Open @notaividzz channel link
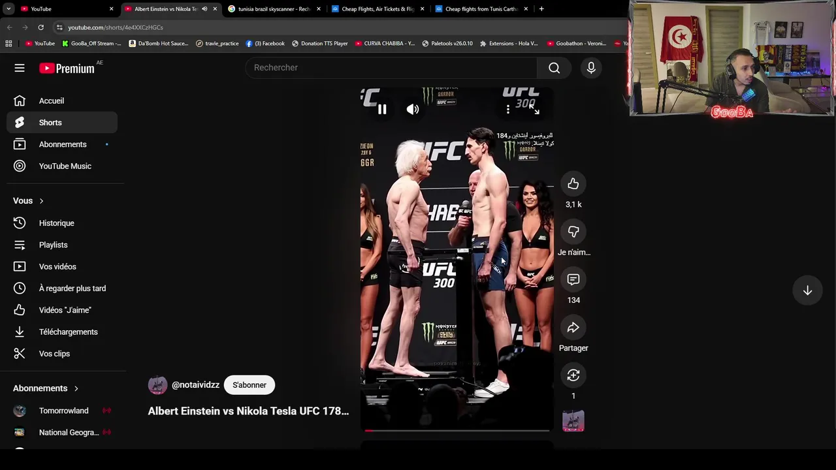This screenshot has height=470, width=836. pyautogui.click(x=195, y=385)
